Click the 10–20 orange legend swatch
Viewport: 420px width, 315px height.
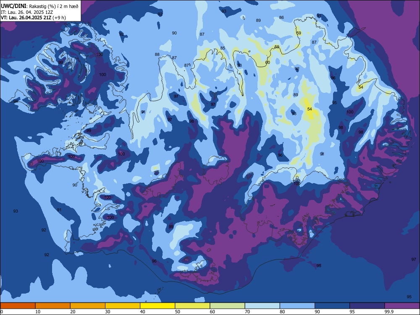point(53,306)
